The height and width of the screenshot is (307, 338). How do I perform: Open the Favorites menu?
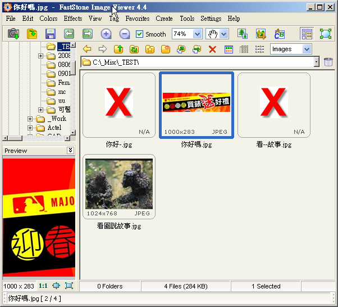click(138, 19)
